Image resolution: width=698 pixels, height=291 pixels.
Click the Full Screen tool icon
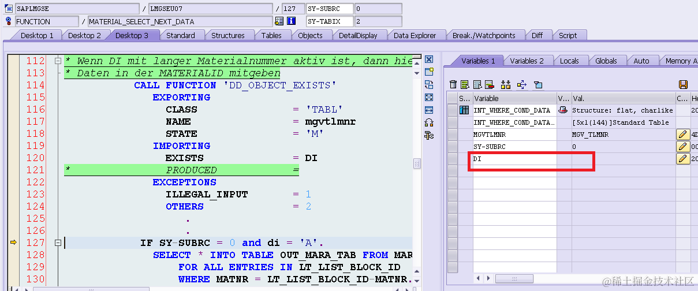tap(429, 98)
